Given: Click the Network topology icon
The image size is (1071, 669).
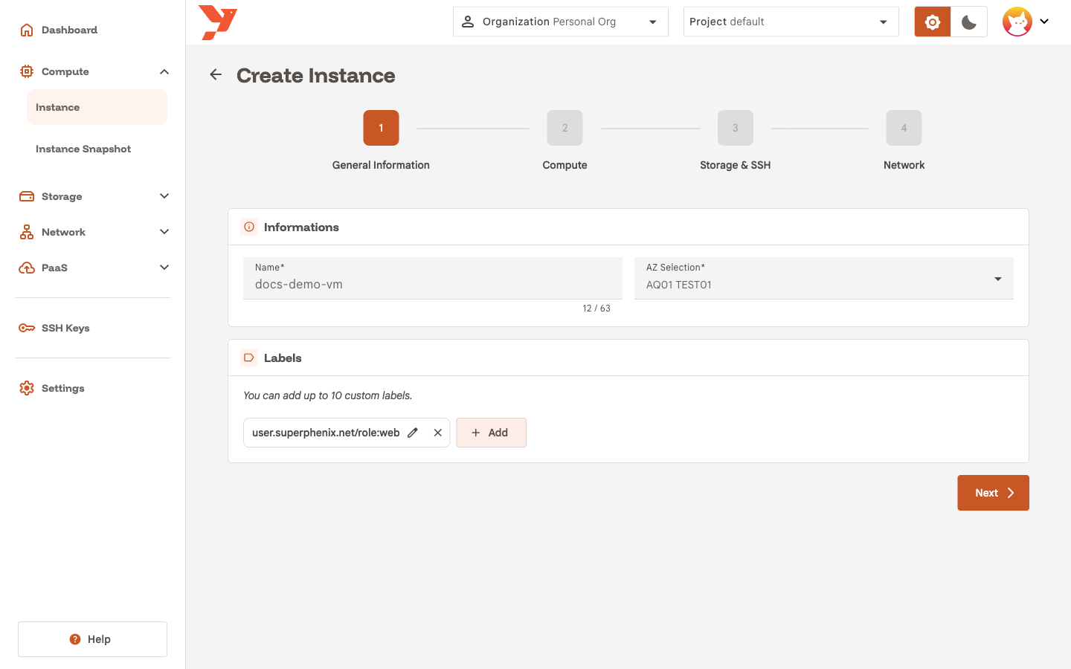Looking at the screenshot, I should click(x=27, y=232).
